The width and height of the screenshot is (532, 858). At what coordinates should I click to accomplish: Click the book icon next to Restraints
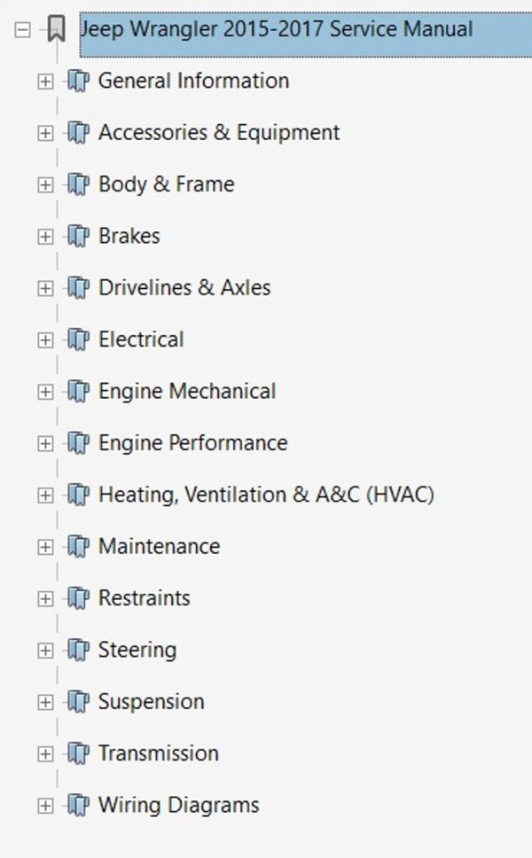[78, 598]
